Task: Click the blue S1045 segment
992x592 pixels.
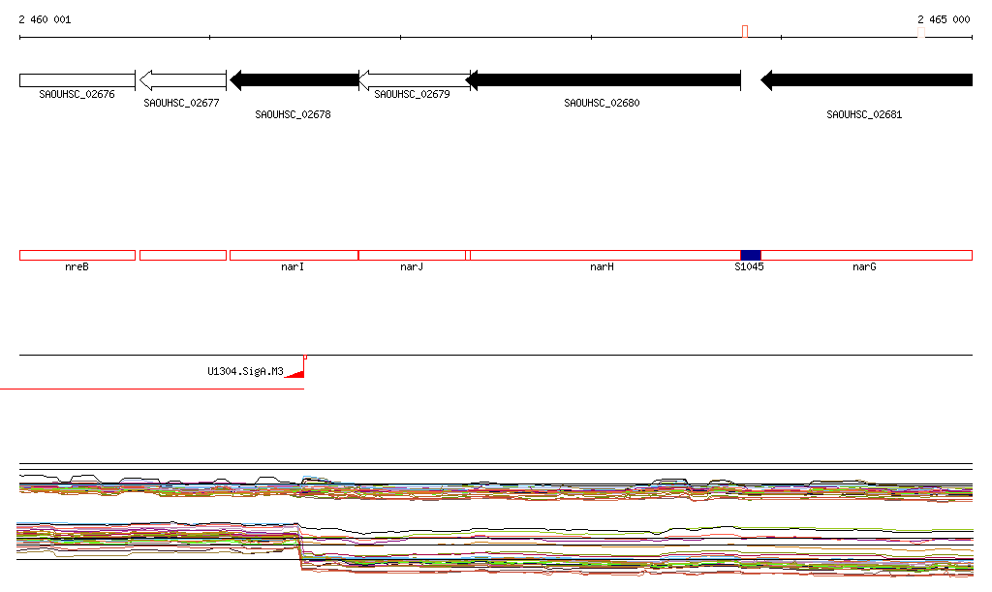Action: (x=751, y=256)
